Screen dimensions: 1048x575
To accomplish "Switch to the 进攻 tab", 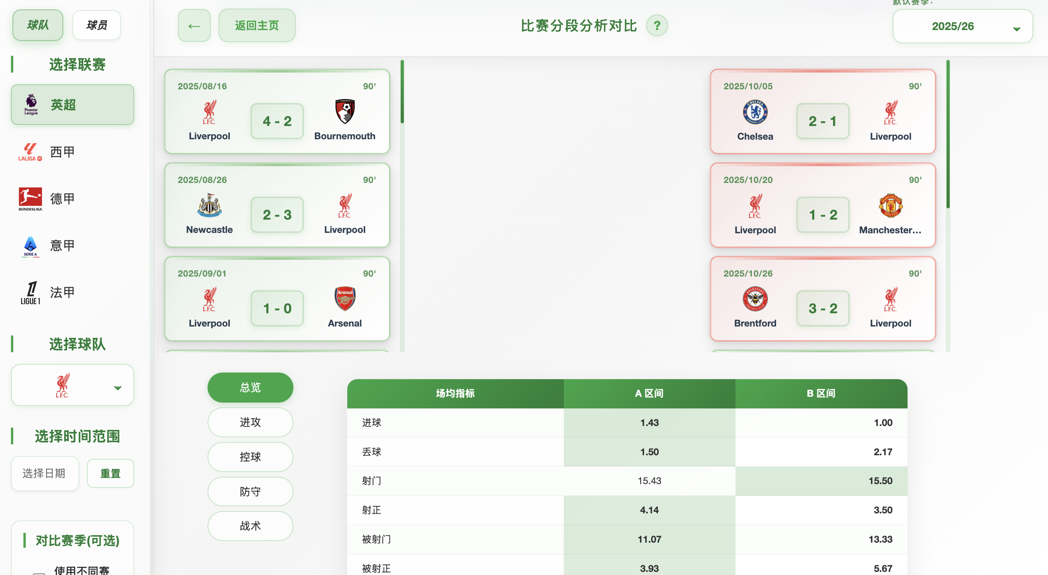I will point(250,422).
